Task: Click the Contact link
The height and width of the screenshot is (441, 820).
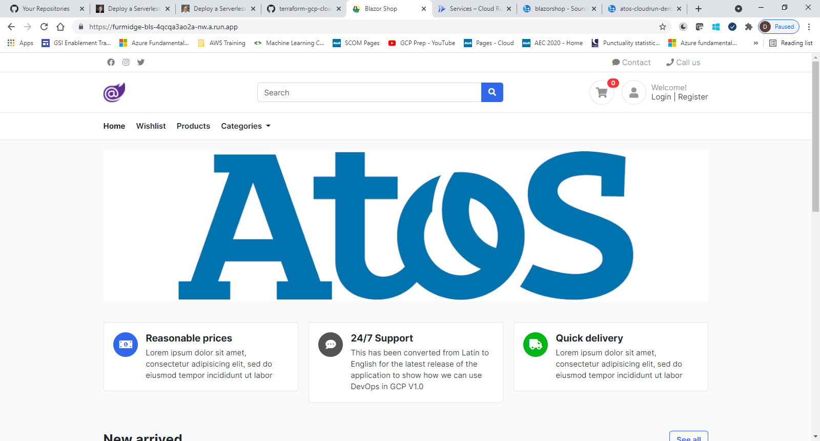Action: (631, 63)
